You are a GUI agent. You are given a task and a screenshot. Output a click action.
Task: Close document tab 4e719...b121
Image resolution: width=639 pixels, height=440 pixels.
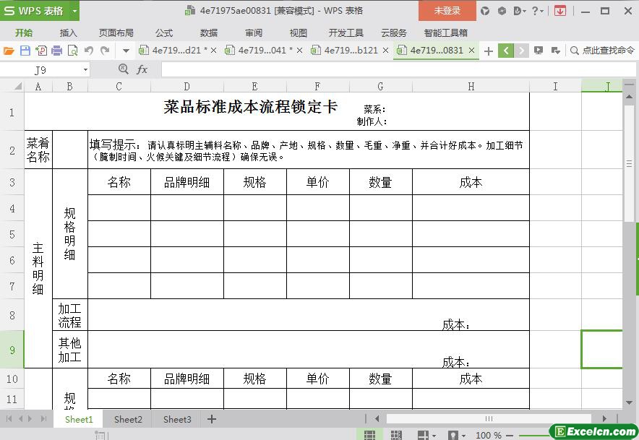385,51
